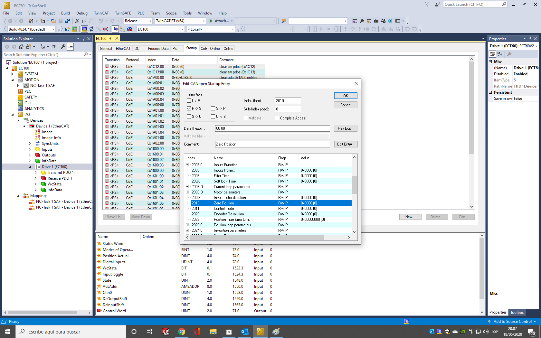Image resolution: width=541 pixels, height=338 pixels.
Task: Expand the 200B:0 Current loop parameters entry
Action: [187, 187]
